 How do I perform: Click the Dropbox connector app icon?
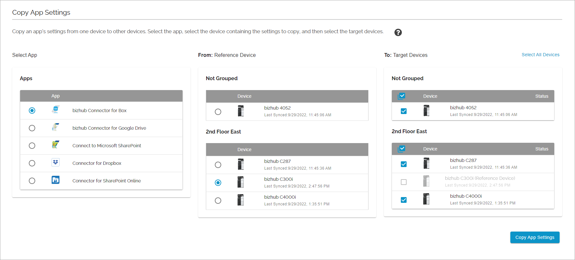[56, 162]
